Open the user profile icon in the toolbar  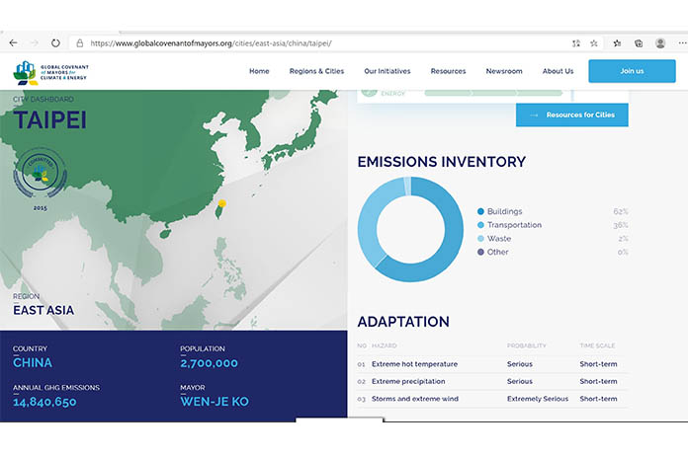pyautogui.click(x=659, y=43)
